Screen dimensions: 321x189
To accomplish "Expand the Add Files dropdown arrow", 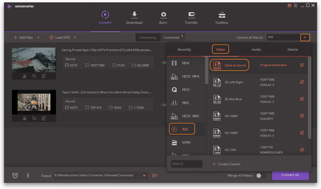I will coord(38,38).
